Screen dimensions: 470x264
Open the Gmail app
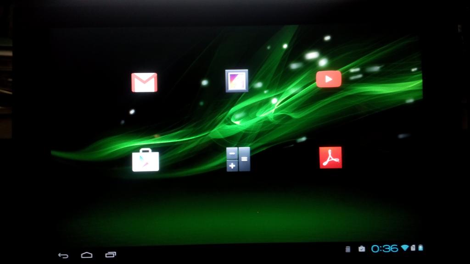click(144, 82)
